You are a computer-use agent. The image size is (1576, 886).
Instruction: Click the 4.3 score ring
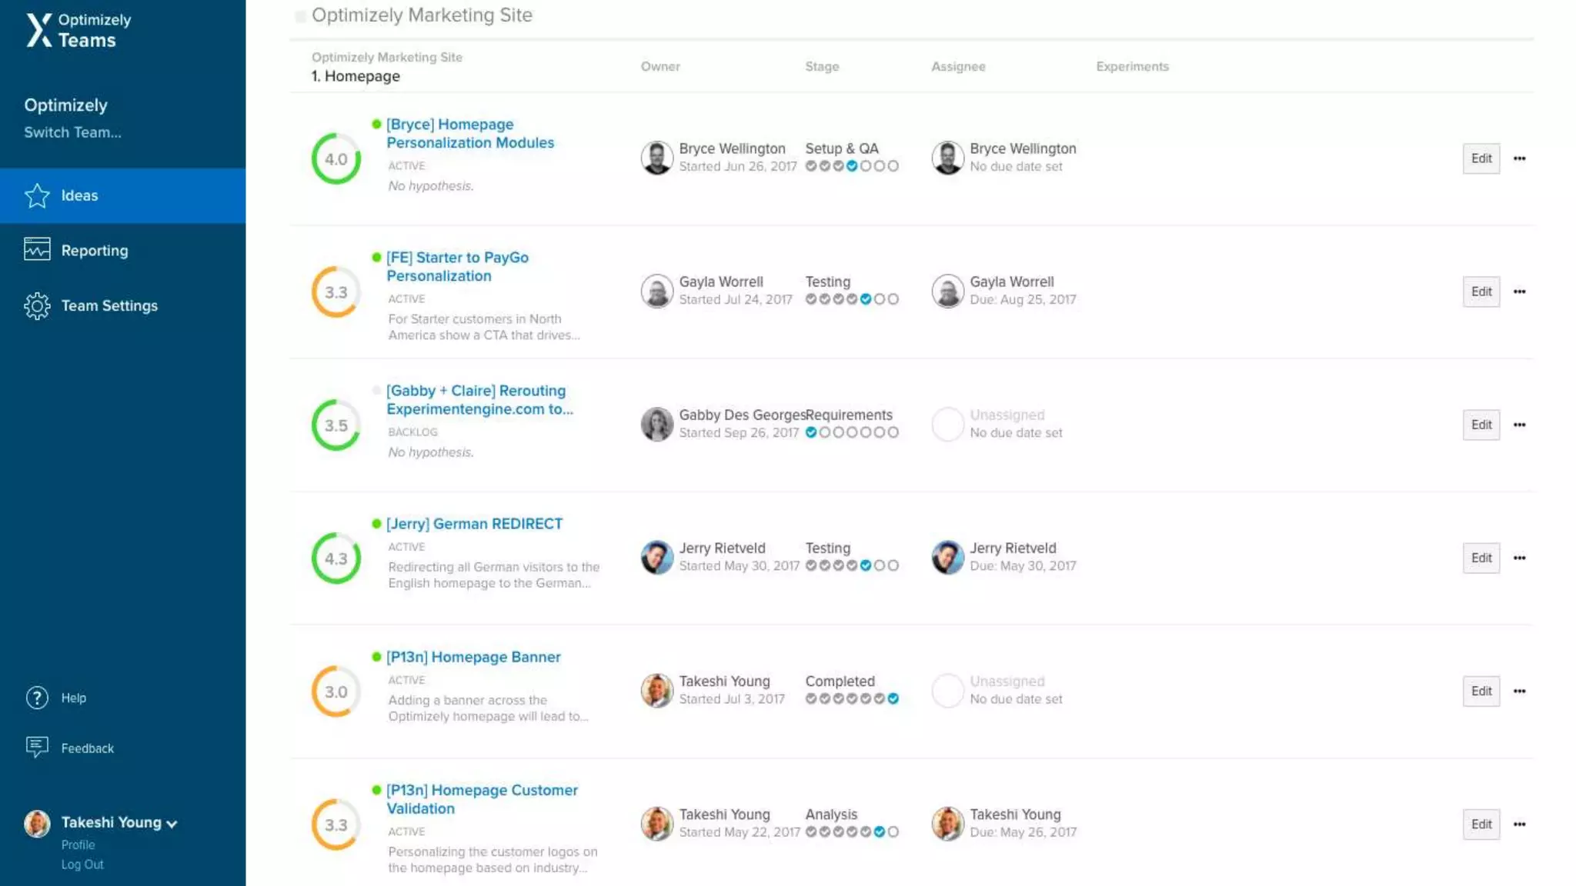[x=336, y=558]
